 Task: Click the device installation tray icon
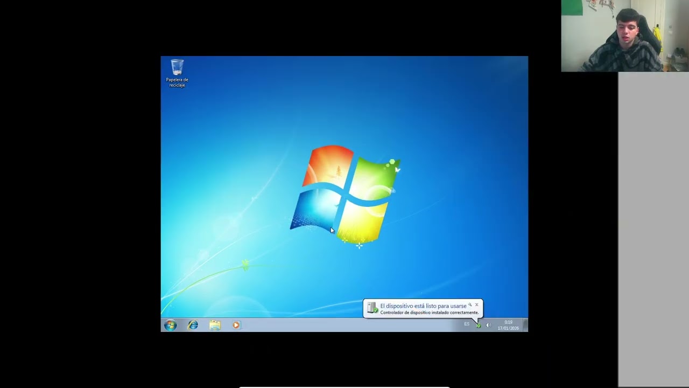(x=478, y=325)
